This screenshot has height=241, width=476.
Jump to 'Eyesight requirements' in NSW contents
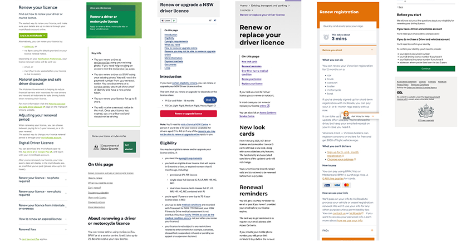point(176,42)
